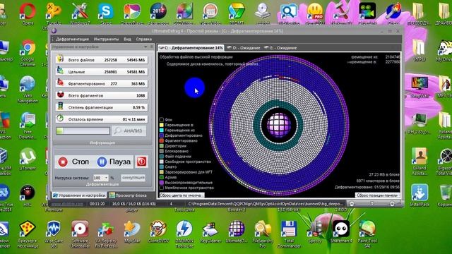The image size is (452, 254).
Task: Open the Skype desktop icon
Action: click(106, 13)
